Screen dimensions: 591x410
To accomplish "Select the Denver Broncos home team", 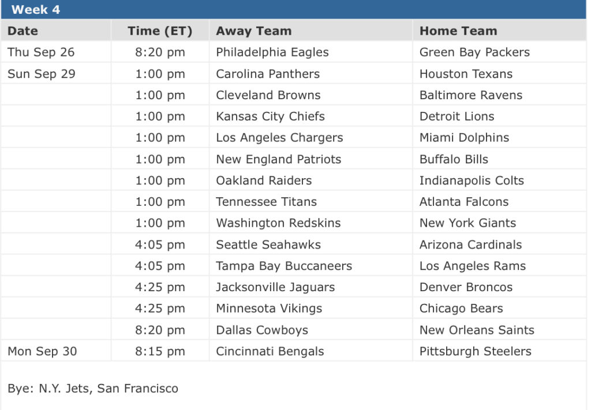I will (466, 287).
